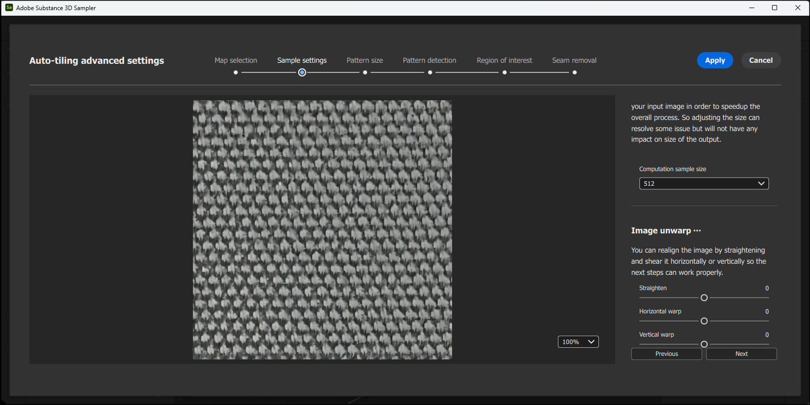Select the Seam removal step
810x405 pixels.
click(x=574, y=60)
